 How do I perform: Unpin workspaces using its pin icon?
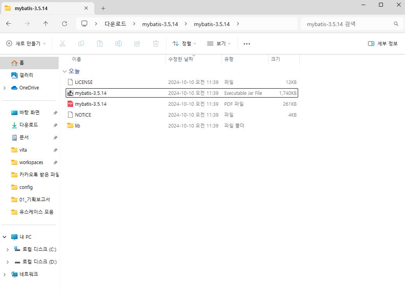(x=55, y=162)
